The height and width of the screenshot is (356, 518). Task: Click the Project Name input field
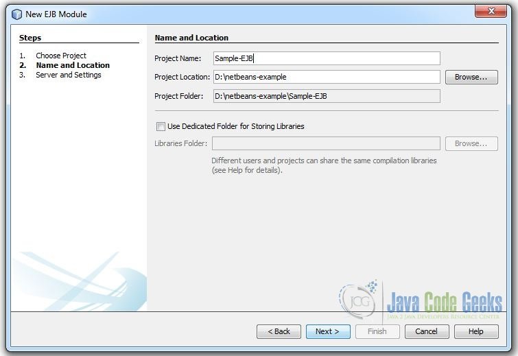point(327,58)
